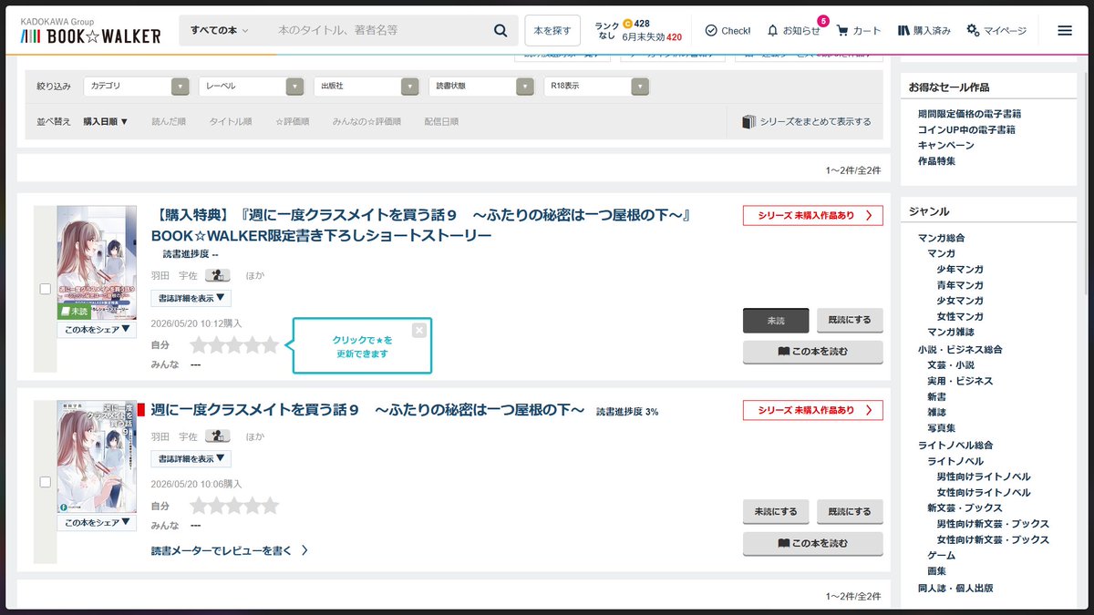Open 作品特集 sidebar link
The height and width of the screenshot is (615, 1094).
click(937, 160)
